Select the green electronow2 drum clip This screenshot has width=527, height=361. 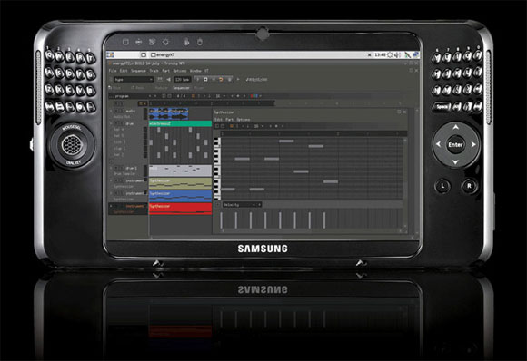tap(180, 123)
